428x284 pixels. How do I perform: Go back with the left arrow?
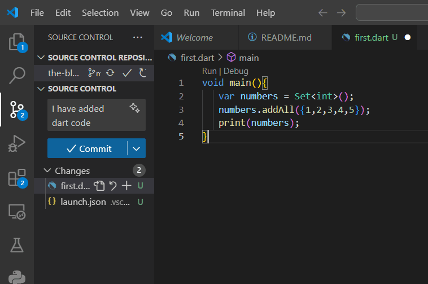point(323,12)
